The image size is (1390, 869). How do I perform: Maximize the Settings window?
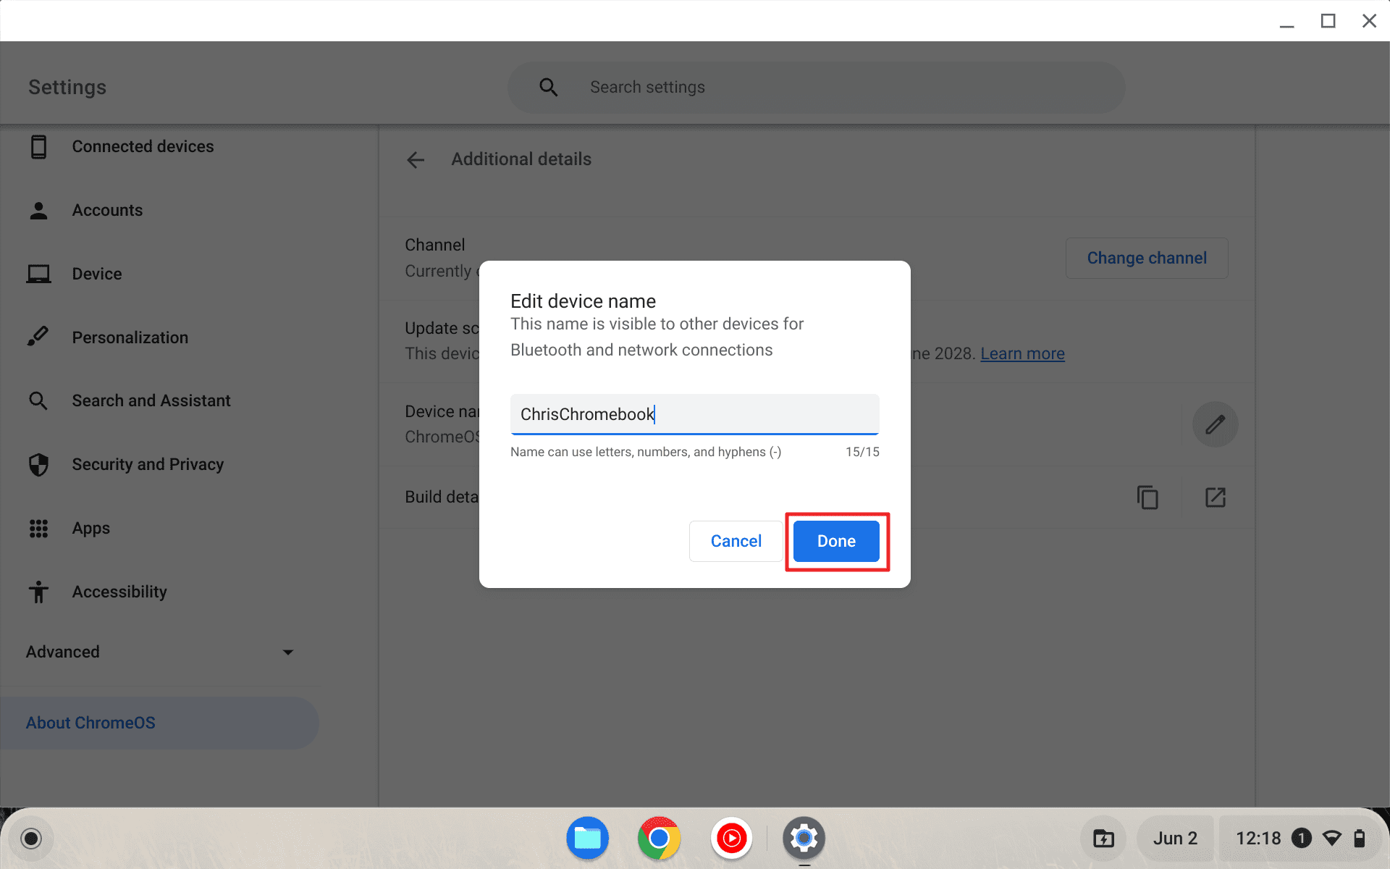click(x=1328, y=21)
